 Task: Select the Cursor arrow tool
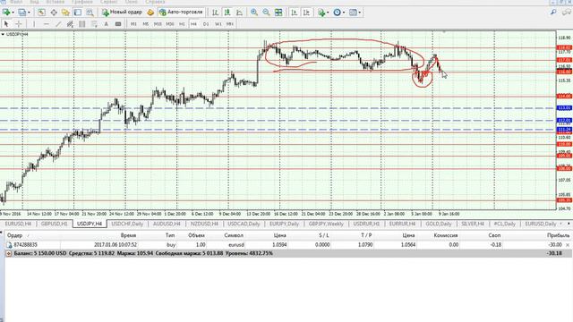[6, 24]
